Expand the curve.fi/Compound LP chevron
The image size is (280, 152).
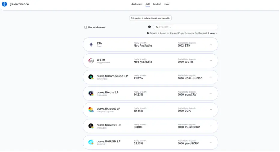point(211,77)
